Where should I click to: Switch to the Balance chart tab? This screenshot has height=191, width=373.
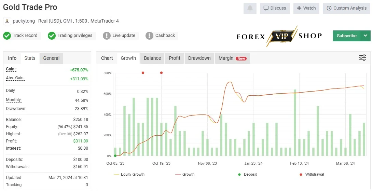tap(152, 58)
